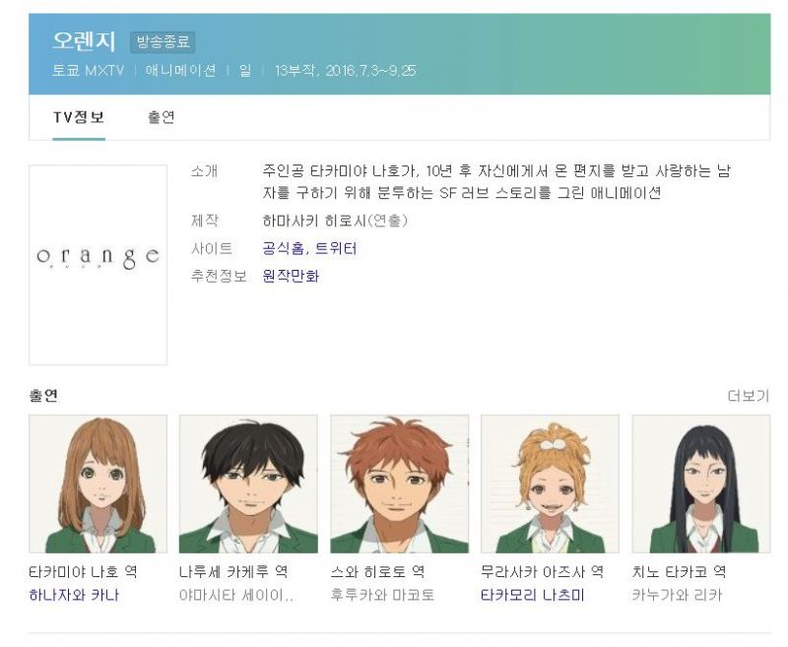Image resolution: width=788 pixels, height=647 pixels.
Task: Click voice actor name 후루카와 마코토
Action: point(382,595)
